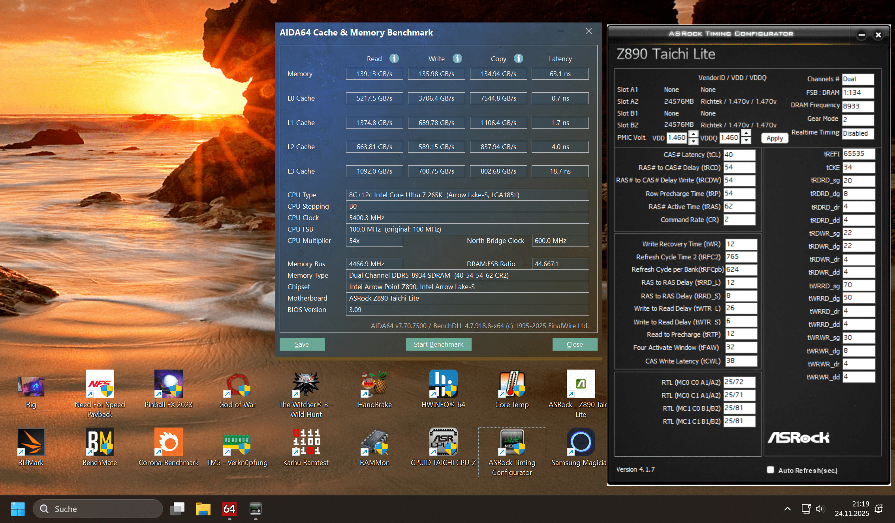Open the Core Temp desktop icon
Image resolution: width=895 pixels, height=523 pixels.
[x=512, y=384]
